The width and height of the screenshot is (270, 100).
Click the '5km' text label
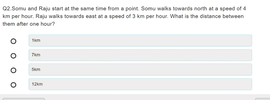[36, 70]
